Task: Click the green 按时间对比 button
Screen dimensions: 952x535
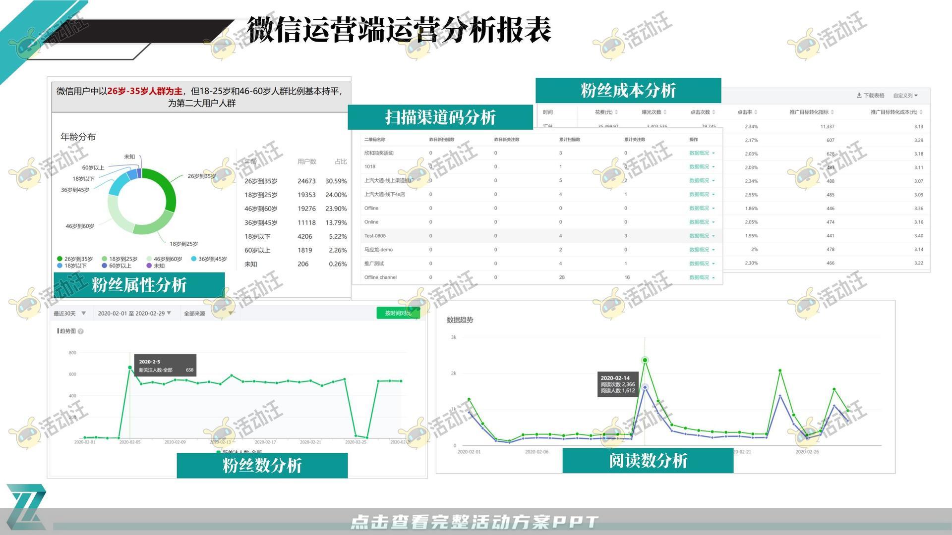Action: coord(398,313)
